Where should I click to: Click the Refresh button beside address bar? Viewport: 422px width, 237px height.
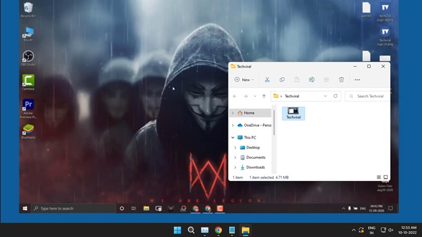point(335,96)
